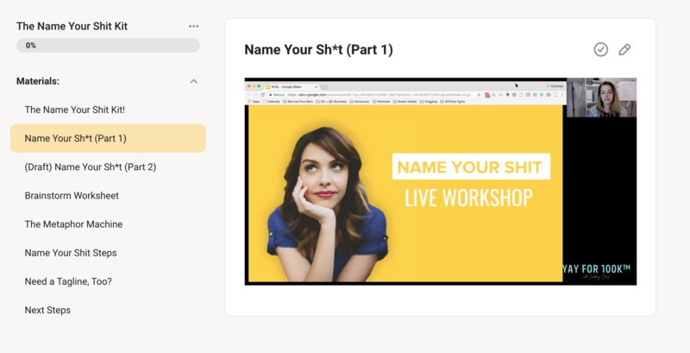Viewport: 690px width, 353px height.
Task: Open the Brainstorm Worksheet material
Action: coord(72,195)
